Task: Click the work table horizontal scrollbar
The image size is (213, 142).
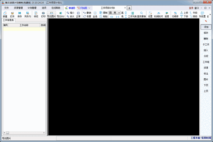Action: tap(24, 133)
